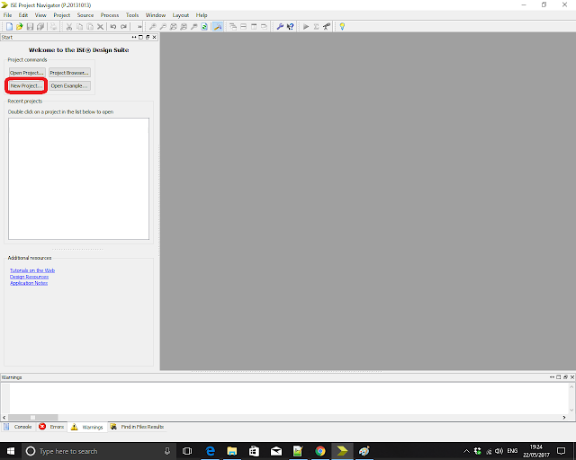Screen dimensions: 576x460
Task: Open the View menu
Action: pos(40,15)
